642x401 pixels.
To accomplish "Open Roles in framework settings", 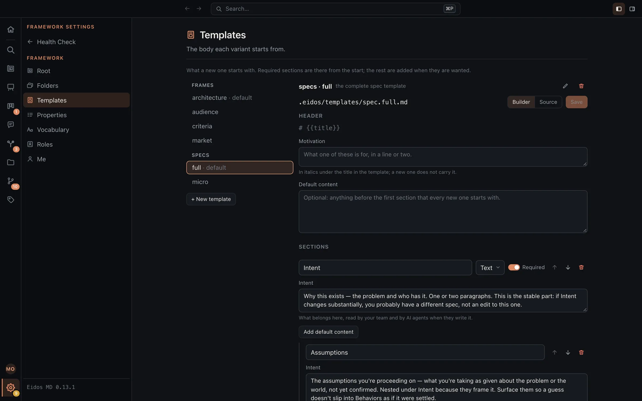I will [76, 144].
